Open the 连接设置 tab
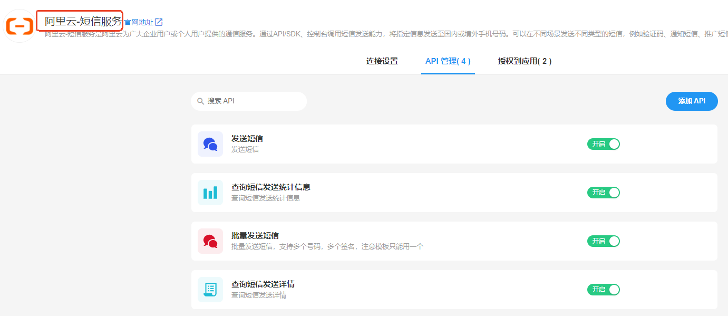 click(382, 61)
